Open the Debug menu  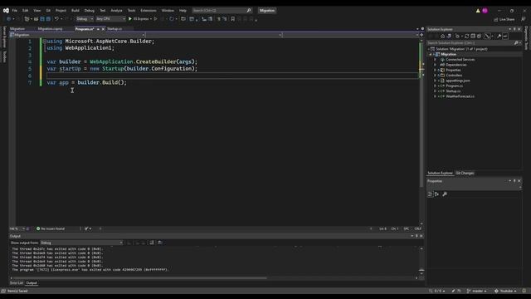click(x=90, y=11)
